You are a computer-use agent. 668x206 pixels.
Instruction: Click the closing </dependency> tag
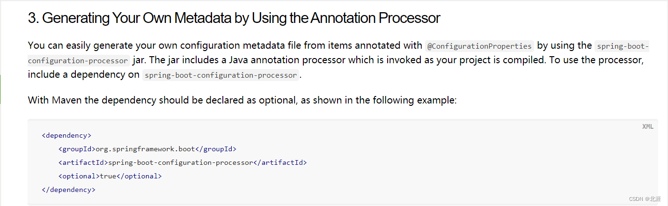click(x=68, y=190)
